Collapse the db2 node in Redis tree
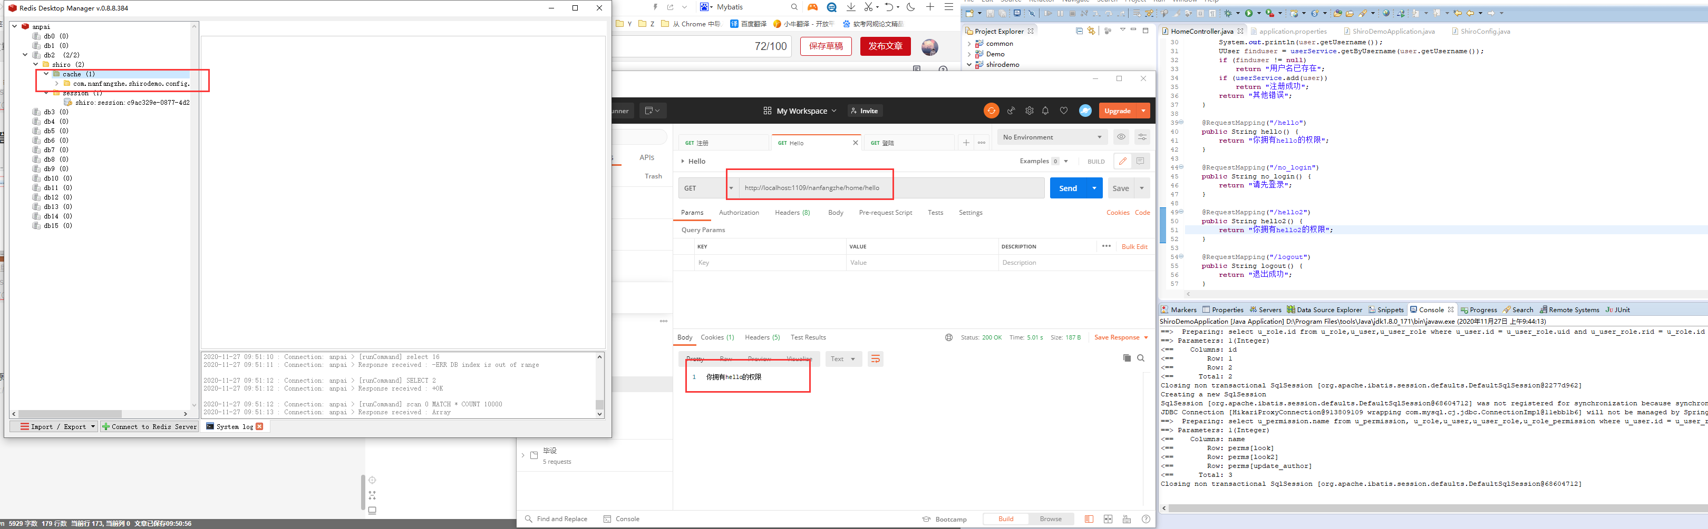Viewport: 1708px width, 529px height. pos(25,55)
